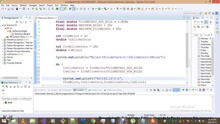
Task: Open the Source menu
Action: tap(14, 5)
